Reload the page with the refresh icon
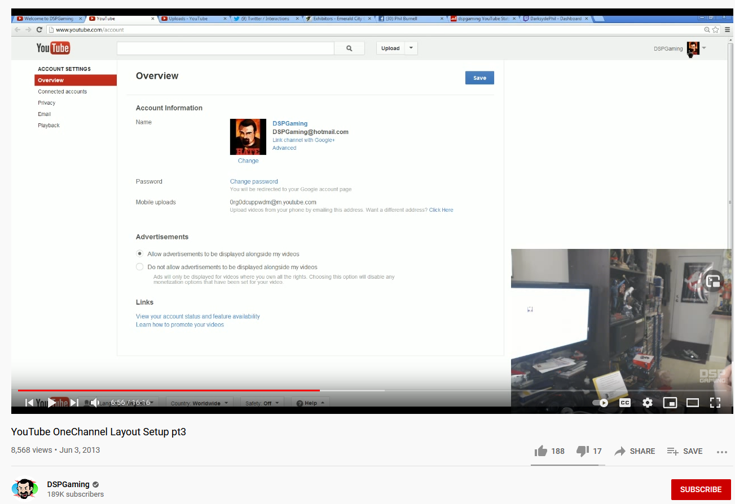 39,29
